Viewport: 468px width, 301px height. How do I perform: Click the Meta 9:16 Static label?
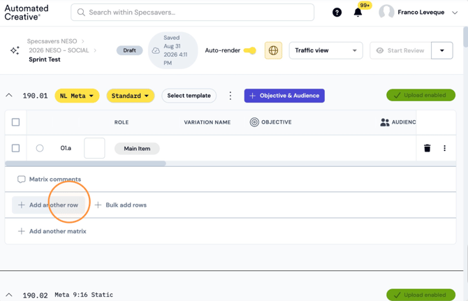point(84,295)
